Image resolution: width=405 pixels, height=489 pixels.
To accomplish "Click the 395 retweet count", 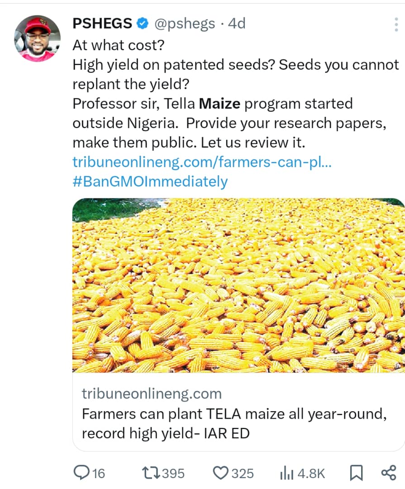I will click(x=173, y=474).
